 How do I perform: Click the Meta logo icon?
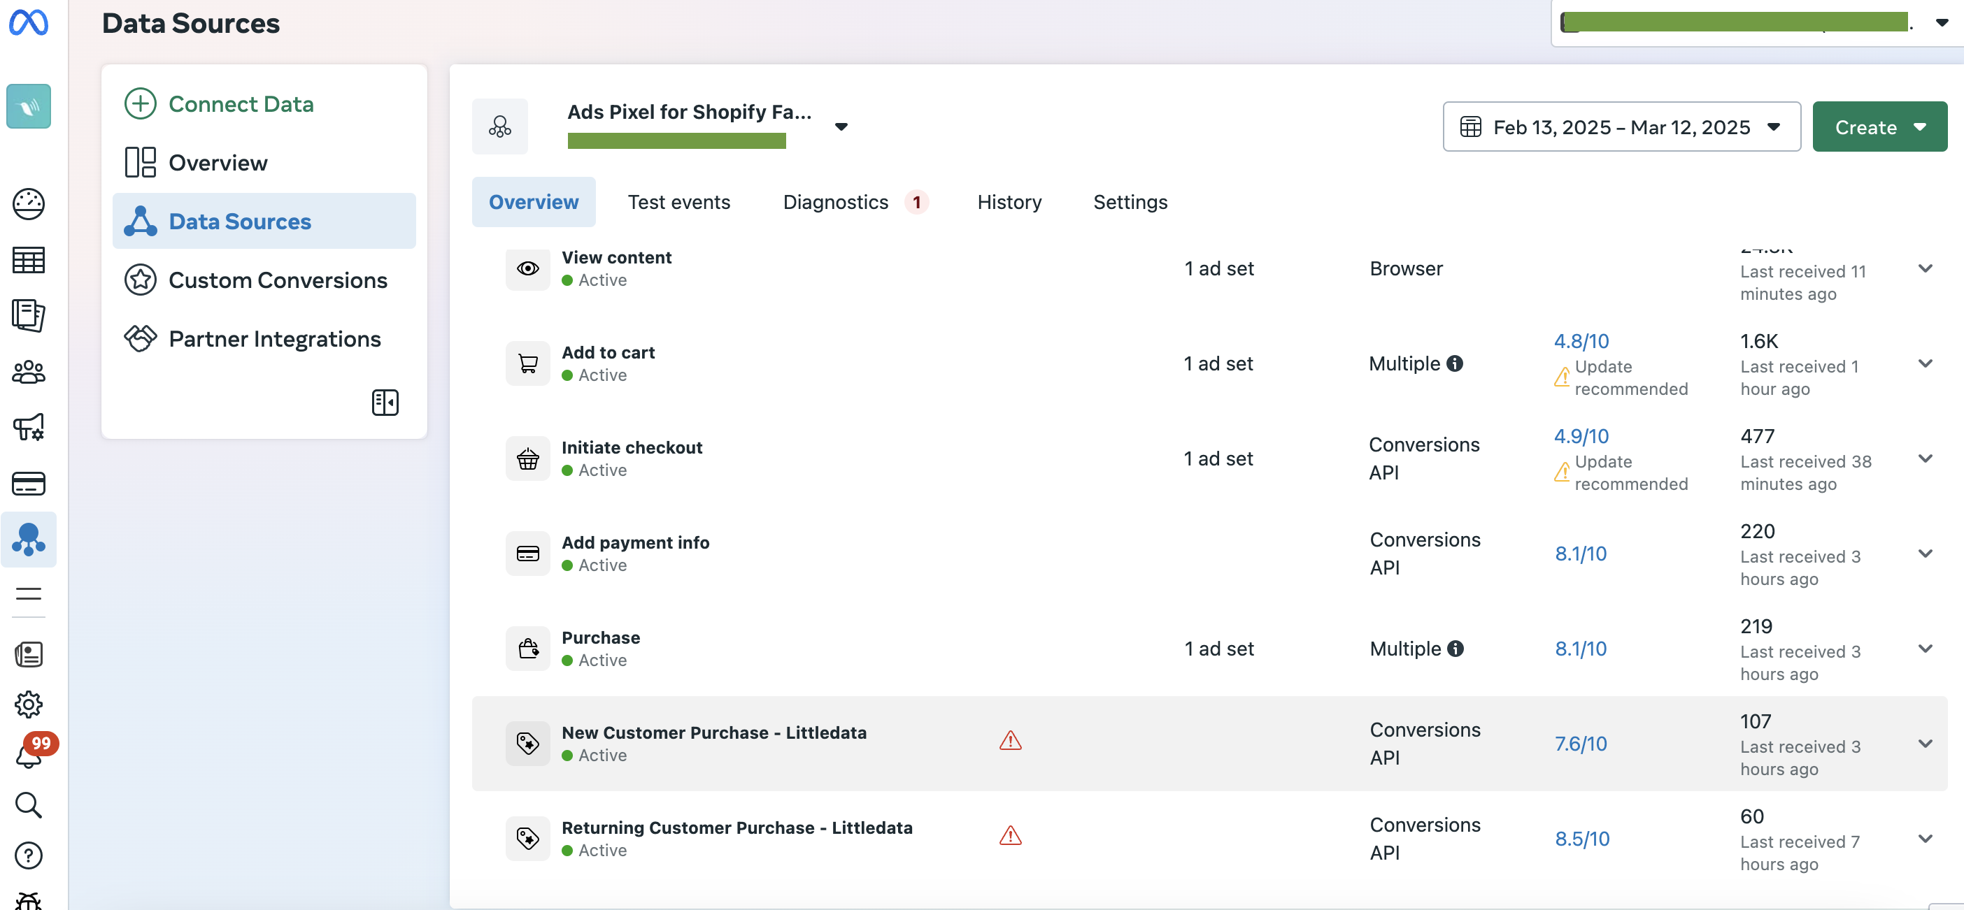tap(28, 23)
